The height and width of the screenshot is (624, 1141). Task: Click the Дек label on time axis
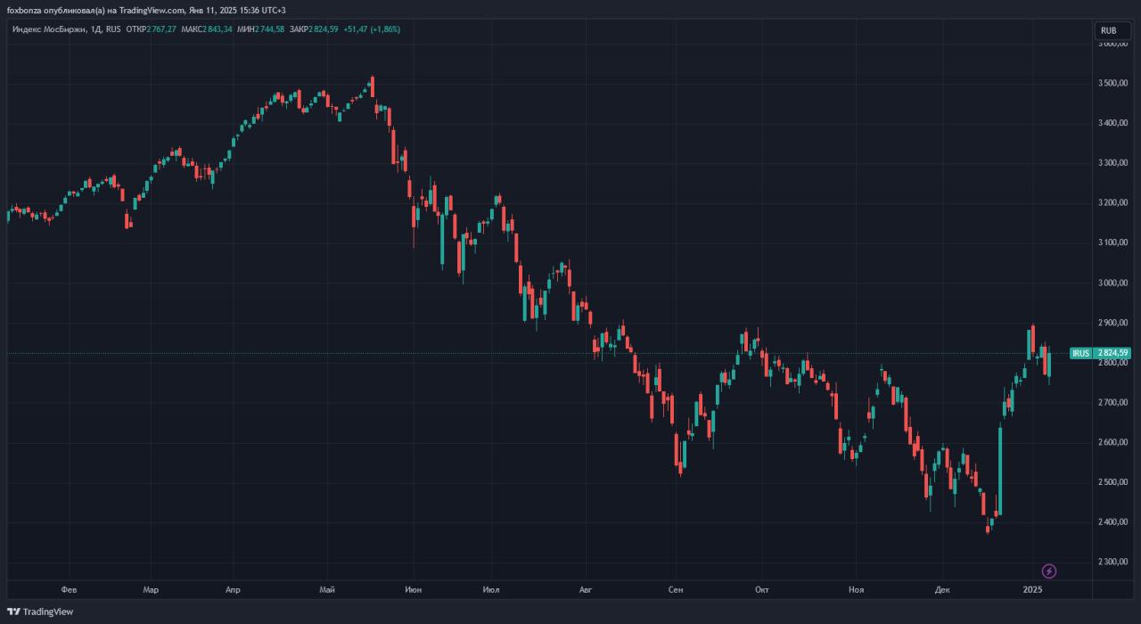(943, 590)
